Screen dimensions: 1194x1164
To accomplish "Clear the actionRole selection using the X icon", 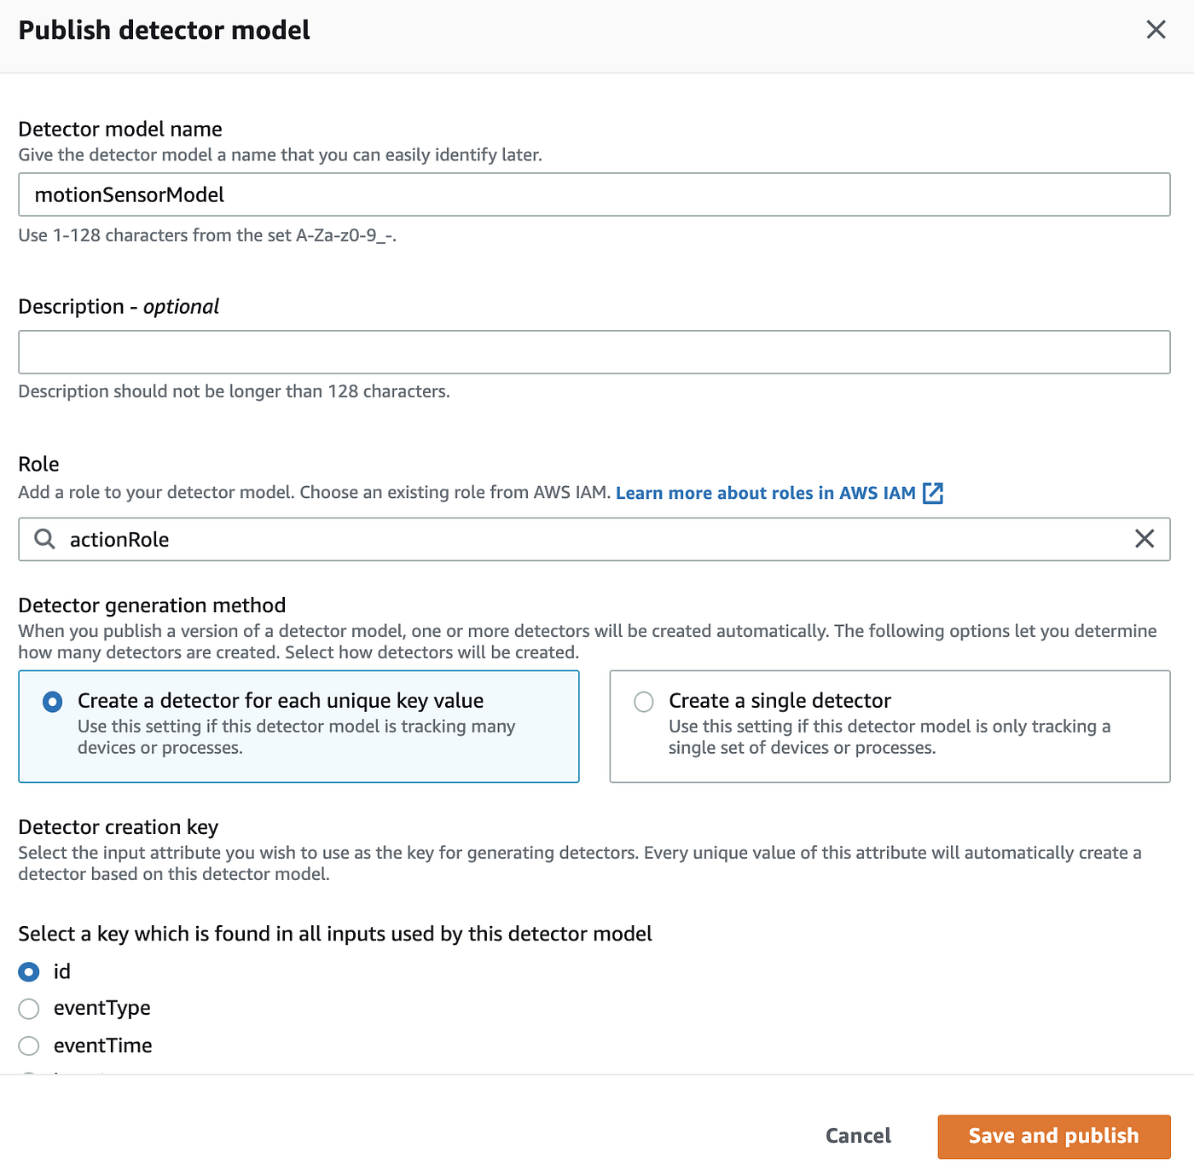I will pos(1145,539).
